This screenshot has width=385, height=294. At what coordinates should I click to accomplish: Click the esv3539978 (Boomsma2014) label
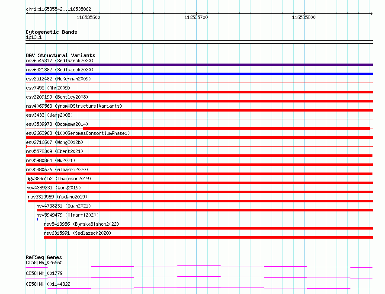(x=57, y=124)
